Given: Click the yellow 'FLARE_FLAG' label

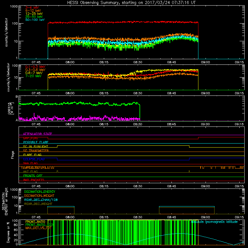Looking at the screenshot, I should click(32, 155).
